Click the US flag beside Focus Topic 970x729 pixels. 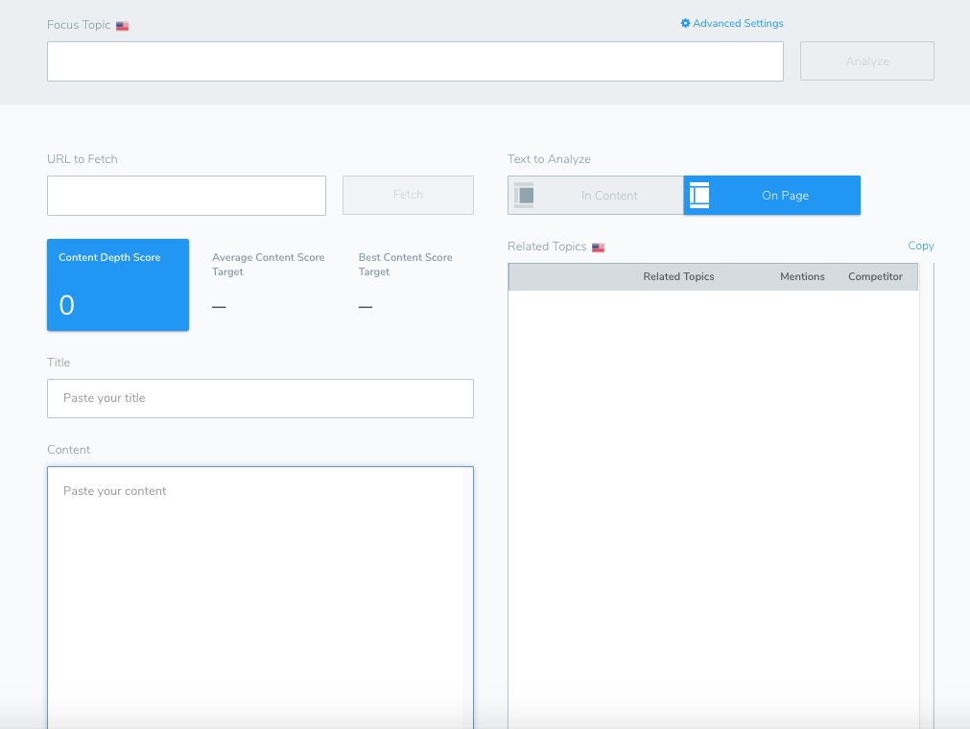click(x=122, y=26)
